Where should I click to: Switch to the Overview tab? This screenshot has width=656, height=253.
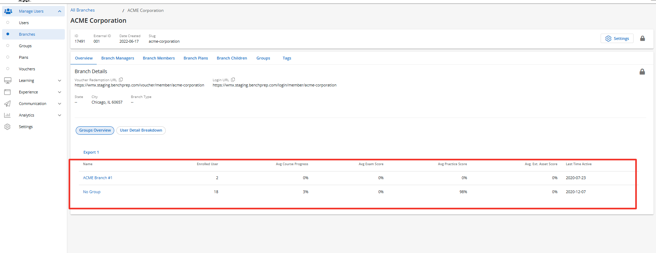point(84,58)
